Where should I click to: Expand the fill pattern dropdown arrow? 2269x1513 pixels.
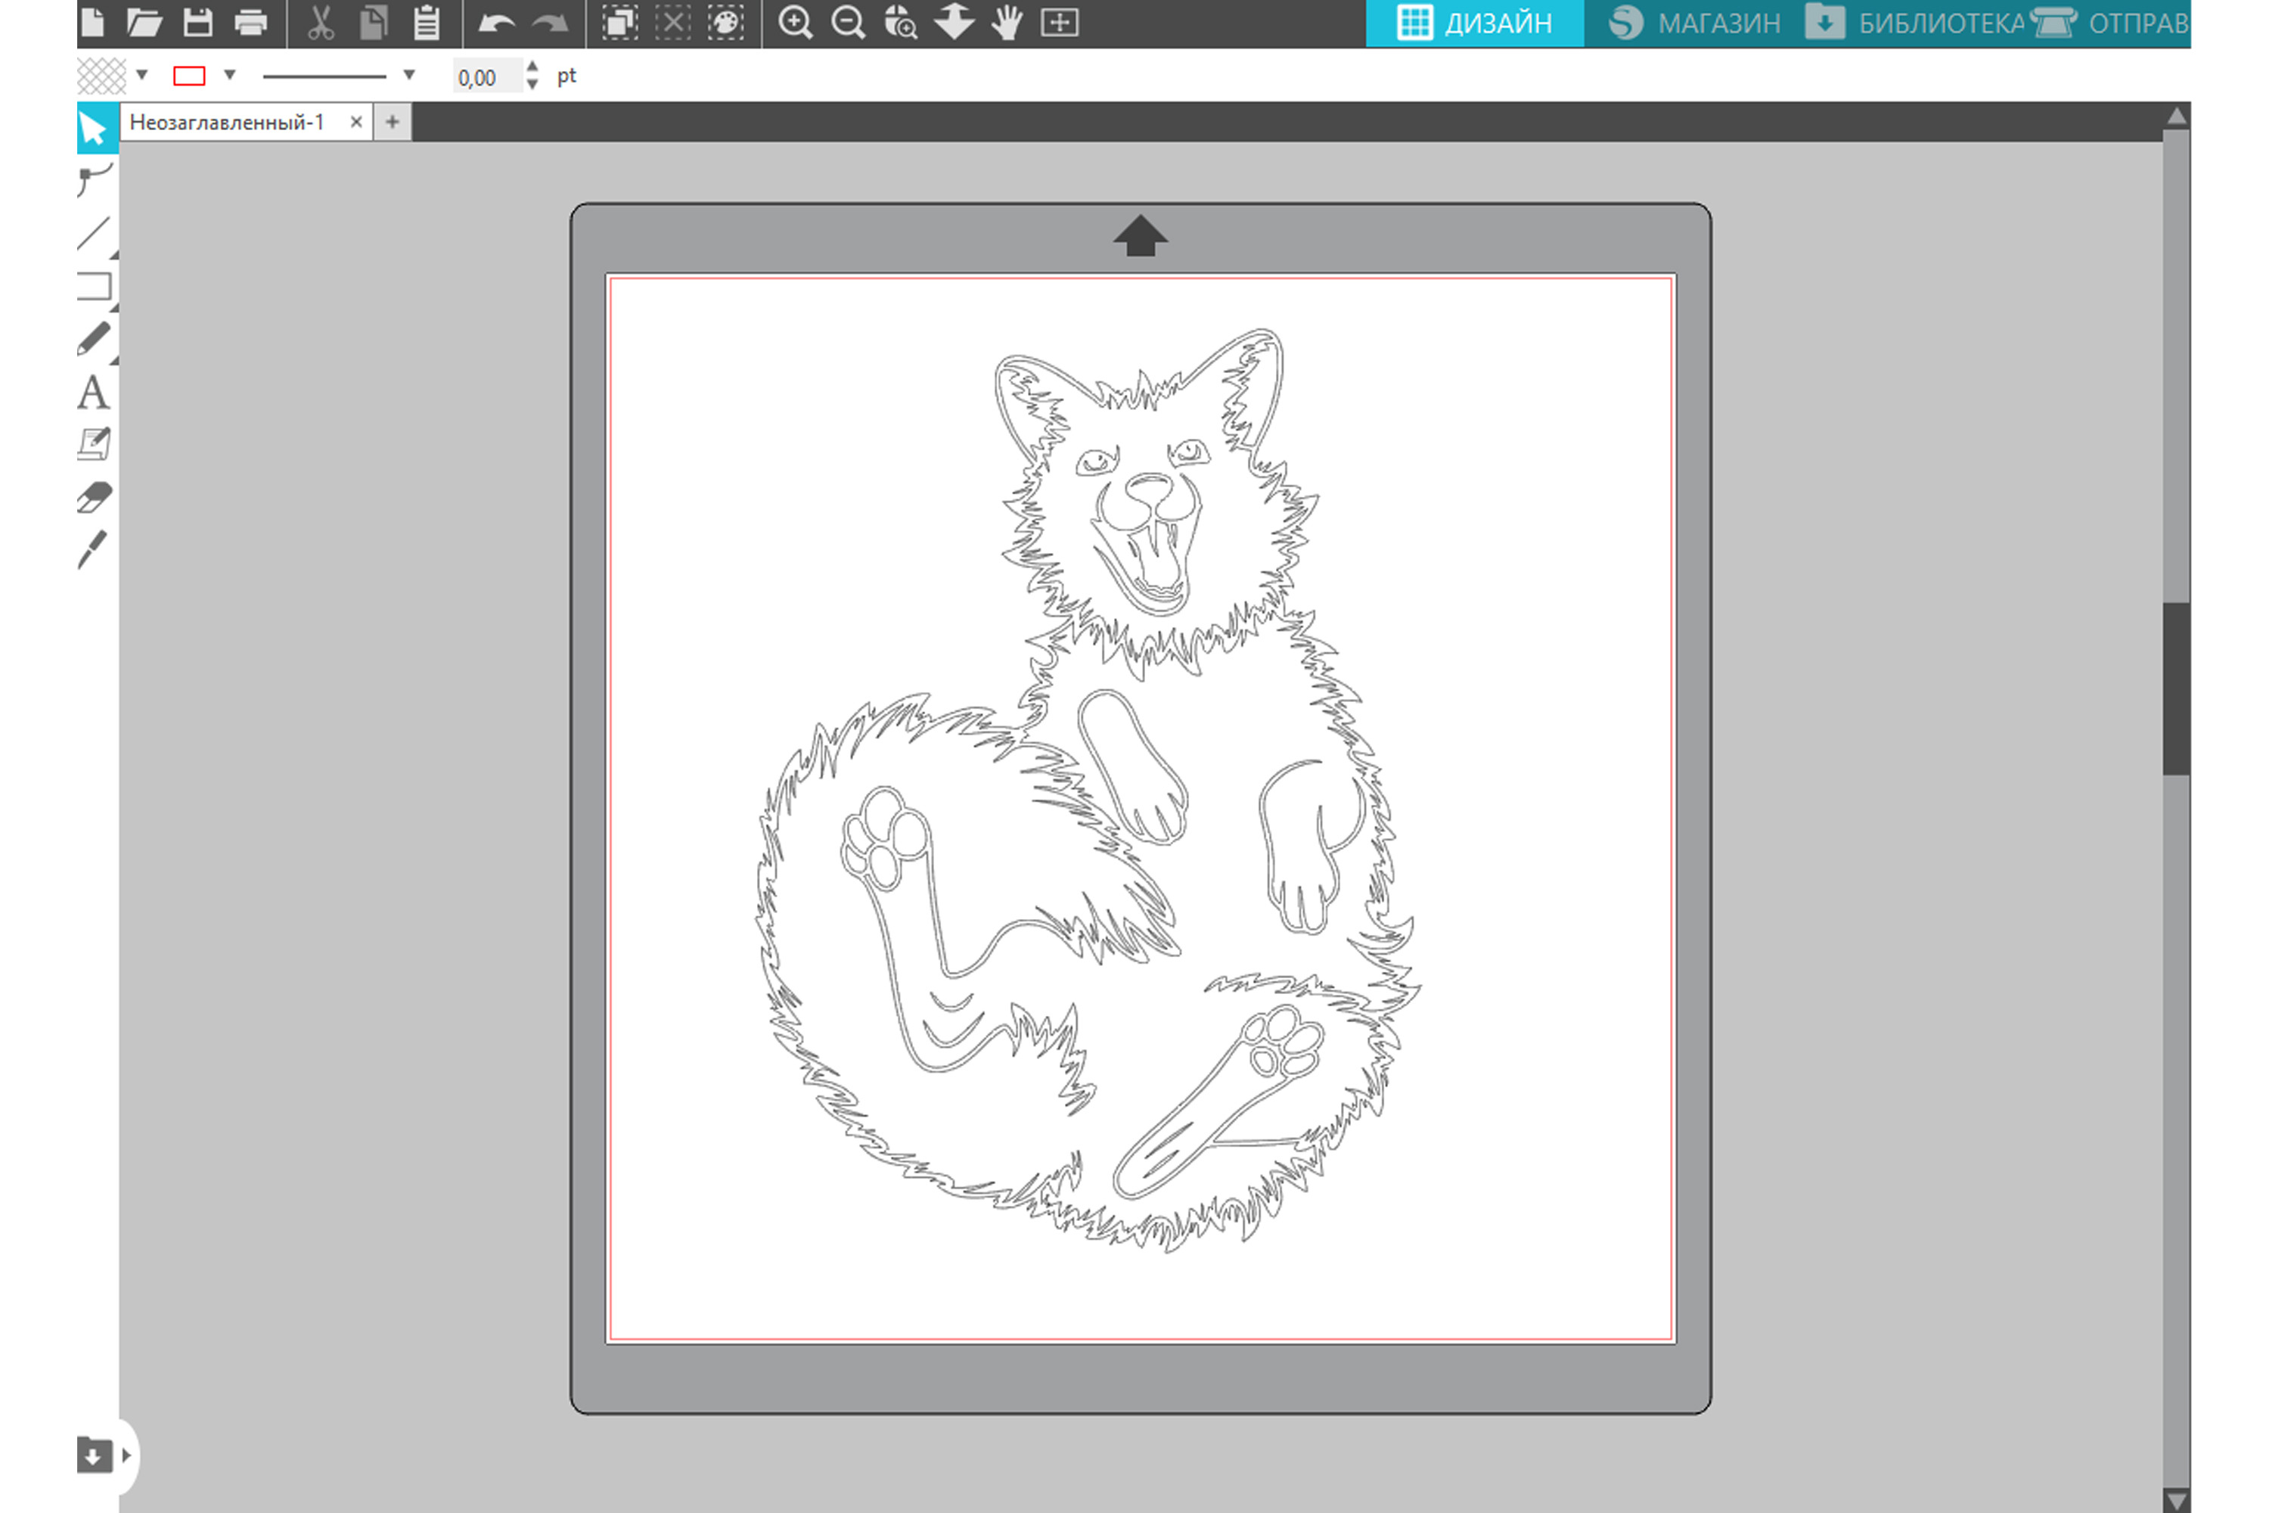pyautogui.click(x=142, y=75)
